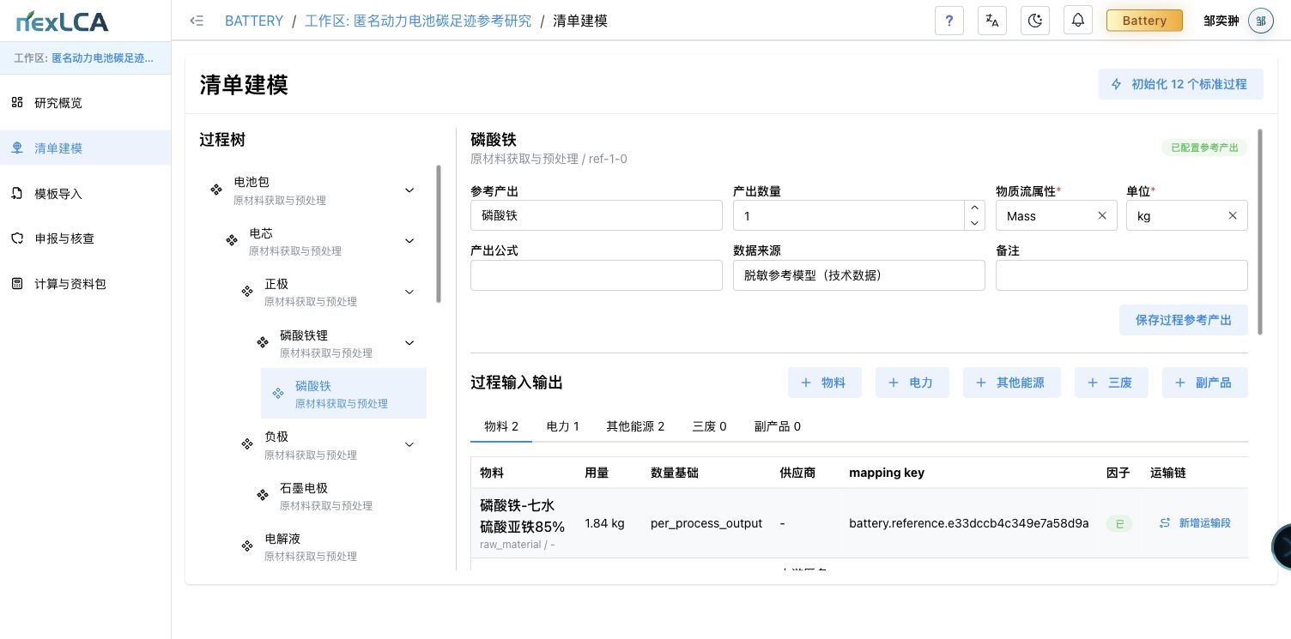Switch language with translate icon
1291x639 pixels.
(x=992, y=21)
